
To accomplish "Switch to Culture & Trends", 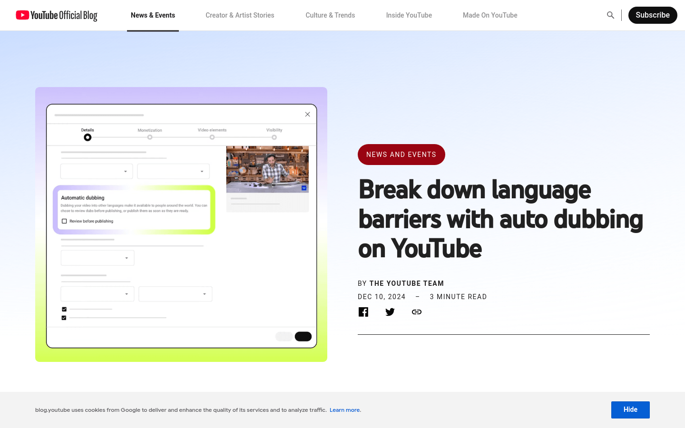I will tap(330, 15).
